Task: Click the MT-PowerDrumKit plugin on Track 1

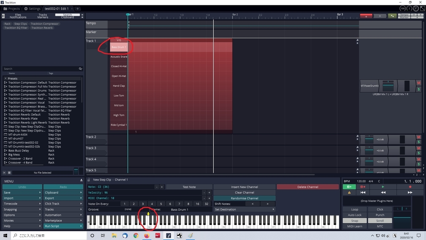Action: [x=370, y=86]
